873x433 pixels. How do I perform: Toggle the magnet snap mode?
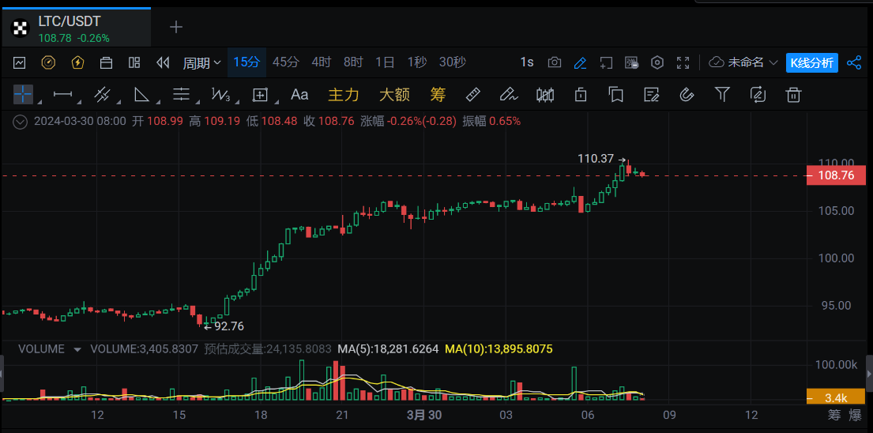[687, 95]
